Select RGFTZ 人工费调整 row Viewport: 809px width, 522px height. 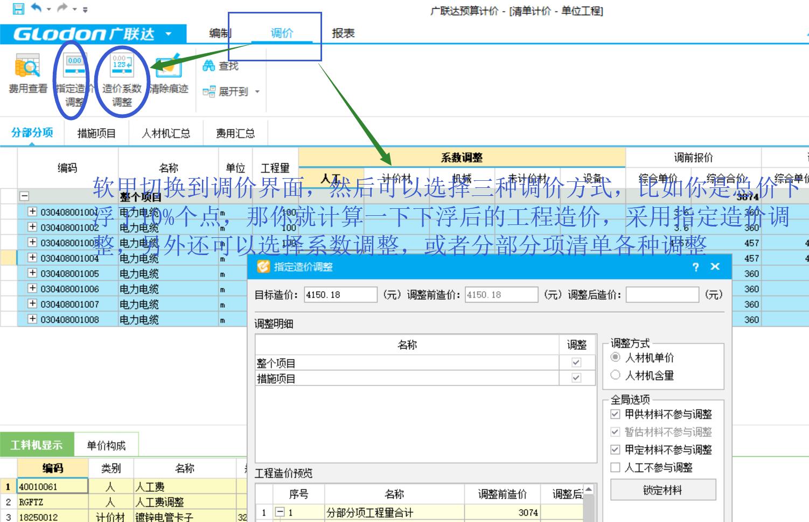click(x=124, y=502)
